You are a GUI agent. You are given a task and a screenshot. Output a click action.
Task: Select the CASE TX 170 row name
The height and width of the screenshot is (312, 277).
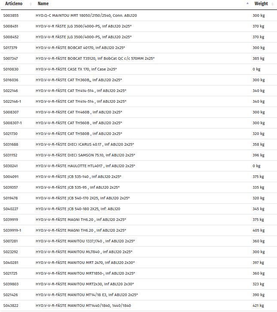pos(76,69)
